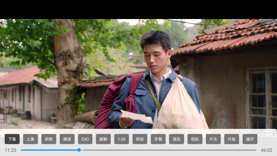Image resolution: width=277 pixels, height=156 pixels.
Task: Open the 音轨 audio track selector
Action: [177, 139]
